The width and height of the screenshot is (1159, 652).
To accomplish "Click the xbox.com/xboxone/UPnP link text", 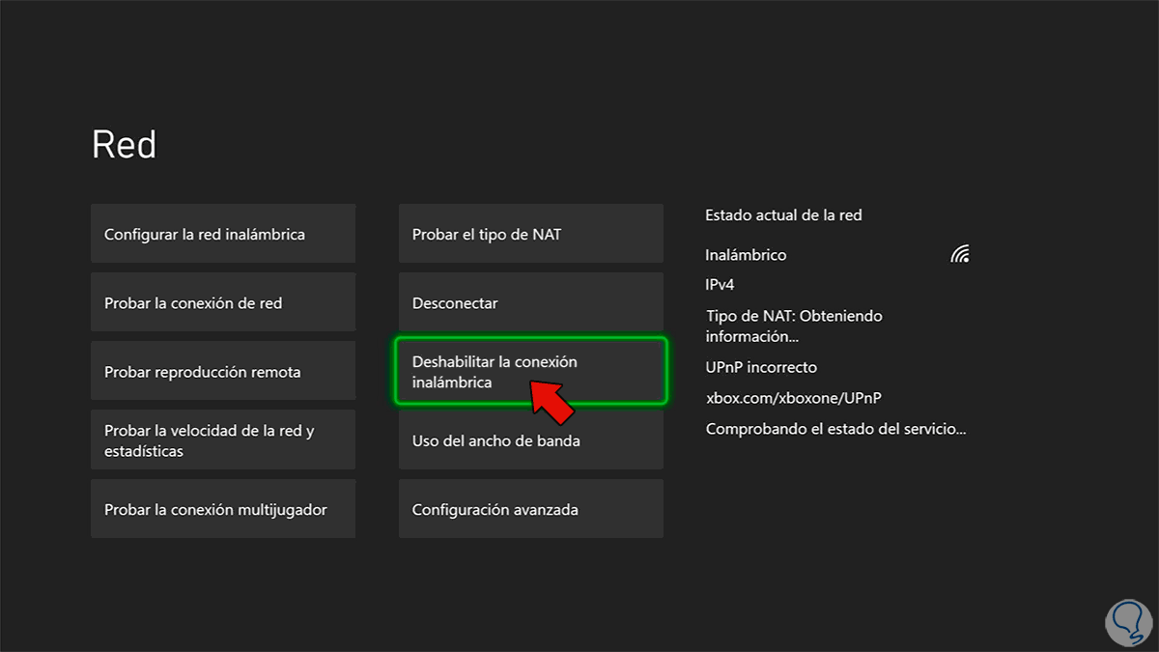I will [x=793, y=398].
